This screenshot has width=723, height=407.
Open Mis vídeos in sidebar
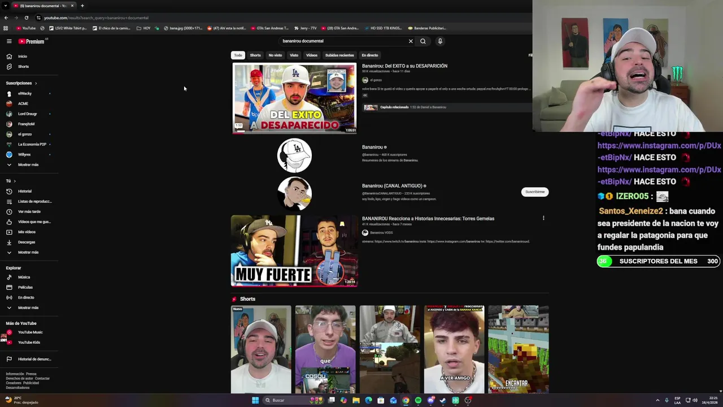(x=27, y=232)
